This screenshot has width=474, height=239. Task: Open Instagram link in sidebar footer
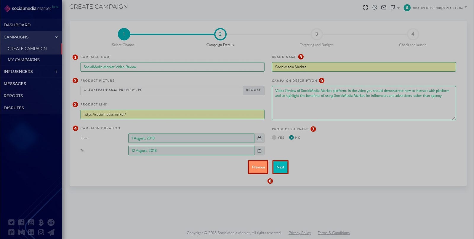[x=41, y=232]
